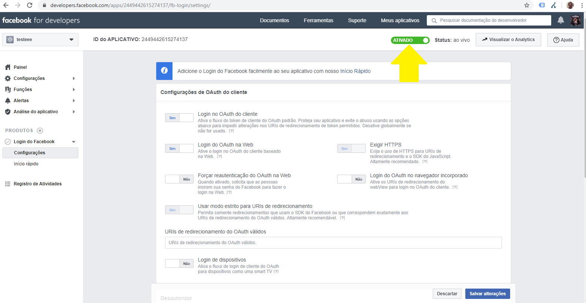Image resolution: width=586 pixels, height=303 pixels.
Task: Click the URIs de redirecionamento do OAuth field
Action: click(x=333, y=243)
